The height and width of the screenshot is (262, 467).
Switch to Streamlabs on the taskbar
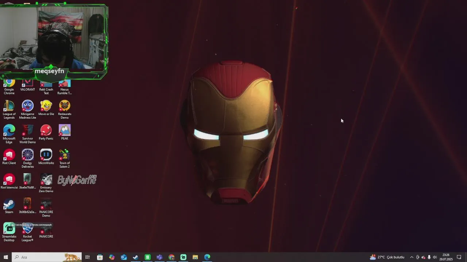[x=184, y=257]
